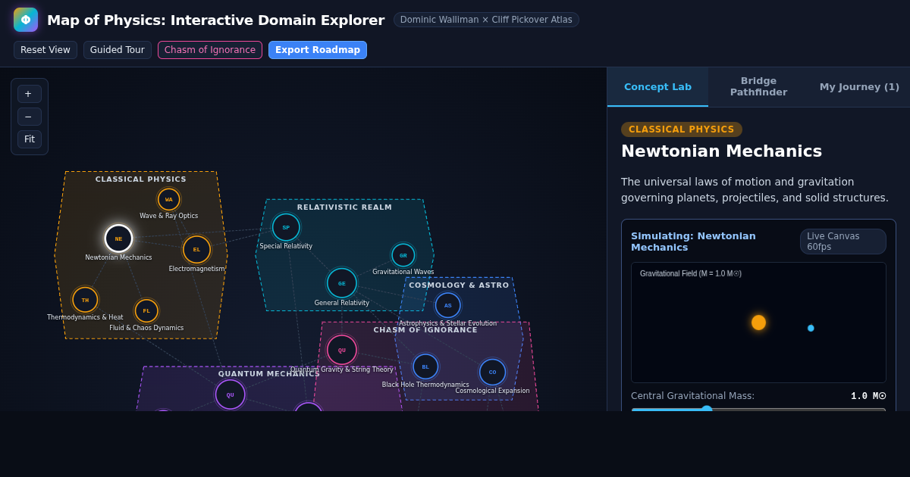
Task: Click the 1.0 M☉ mass value
Action: [868, 396]
